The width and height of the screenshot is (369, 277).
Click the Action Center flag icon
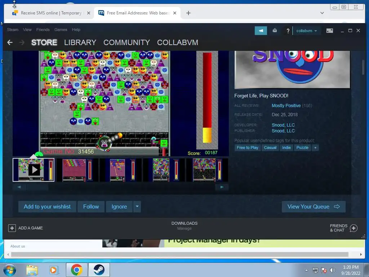324,270
